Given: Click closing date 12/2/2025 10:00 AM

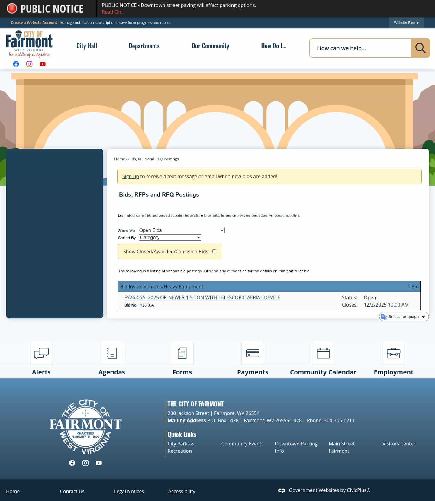Looking at the screenshot, I should [x=386, y=305].
